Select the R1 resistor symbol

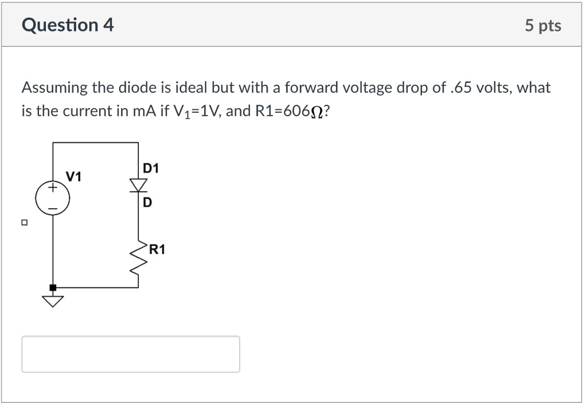[138, 259]
